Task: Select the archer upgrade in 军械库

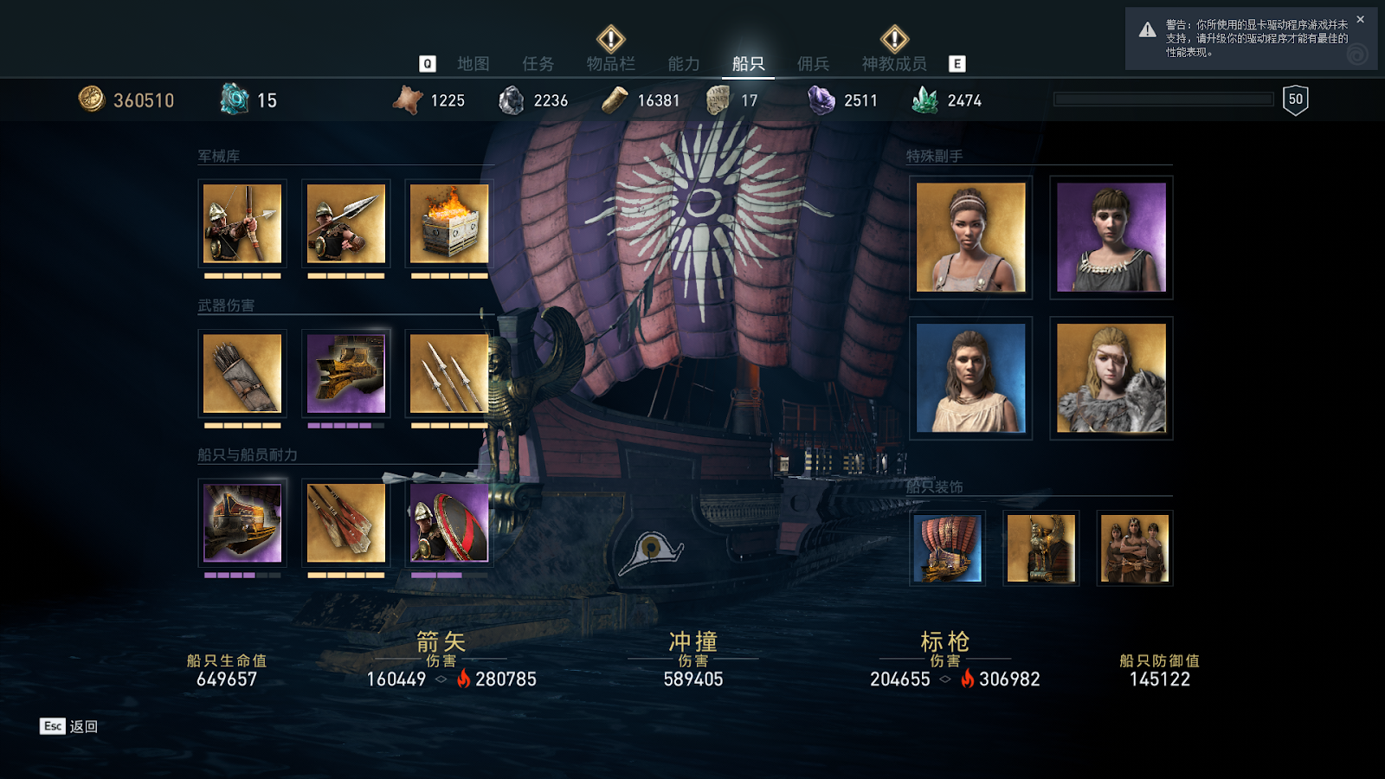Action: pos(242,223)
